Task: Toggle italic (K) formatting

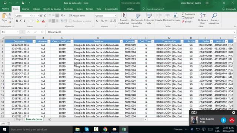Action: (x=21, y=21)
